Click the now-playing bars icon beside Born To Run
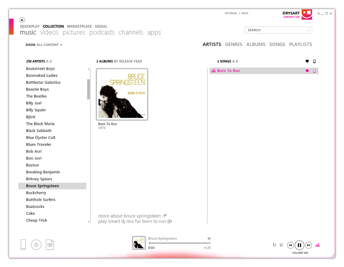Viewport: 344px width, 267px height. point(213,70)
